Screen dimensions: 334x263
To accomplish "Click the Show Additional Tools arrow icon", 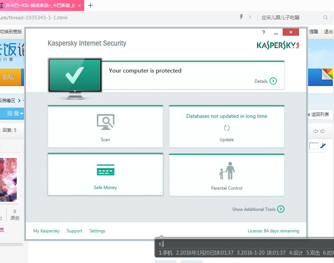I will 281,209.
